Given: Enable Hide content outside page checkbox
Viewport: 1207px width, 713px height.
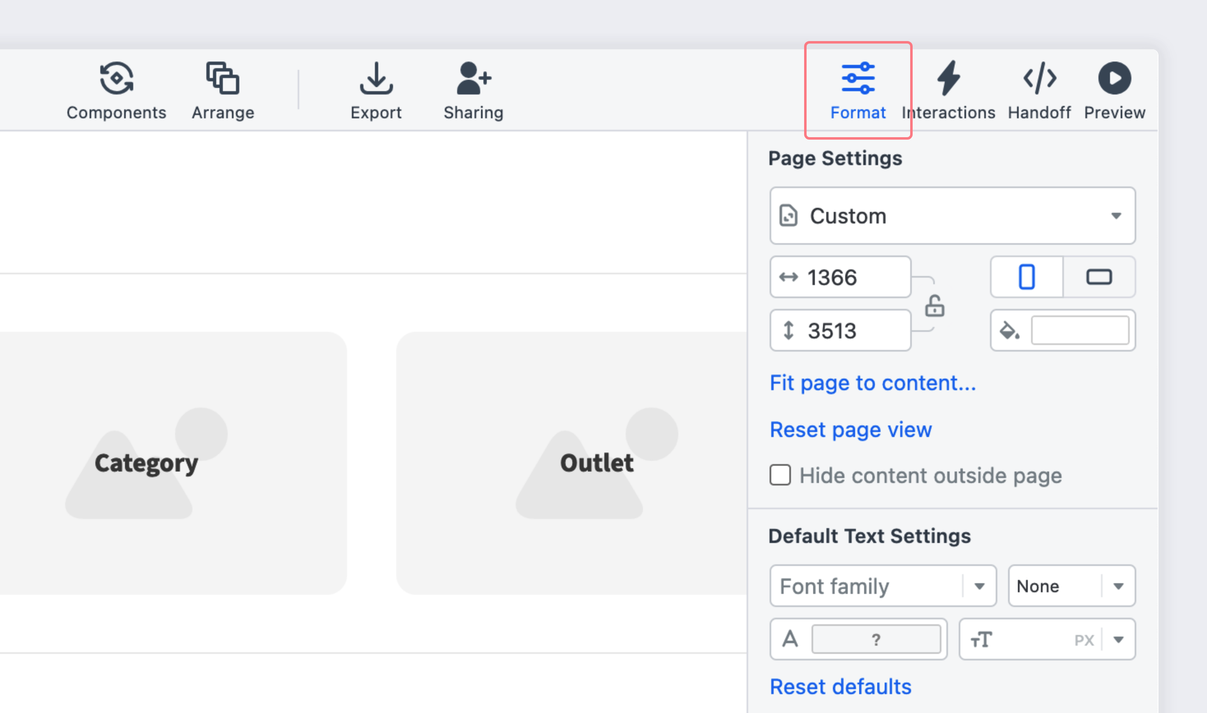Looking at the screenshot, I should [780, 475].
